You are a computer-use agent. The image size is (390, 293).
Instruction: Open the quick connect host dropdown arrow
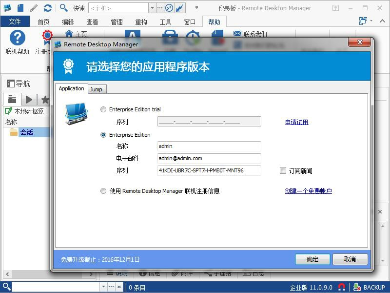click(152, 8)
